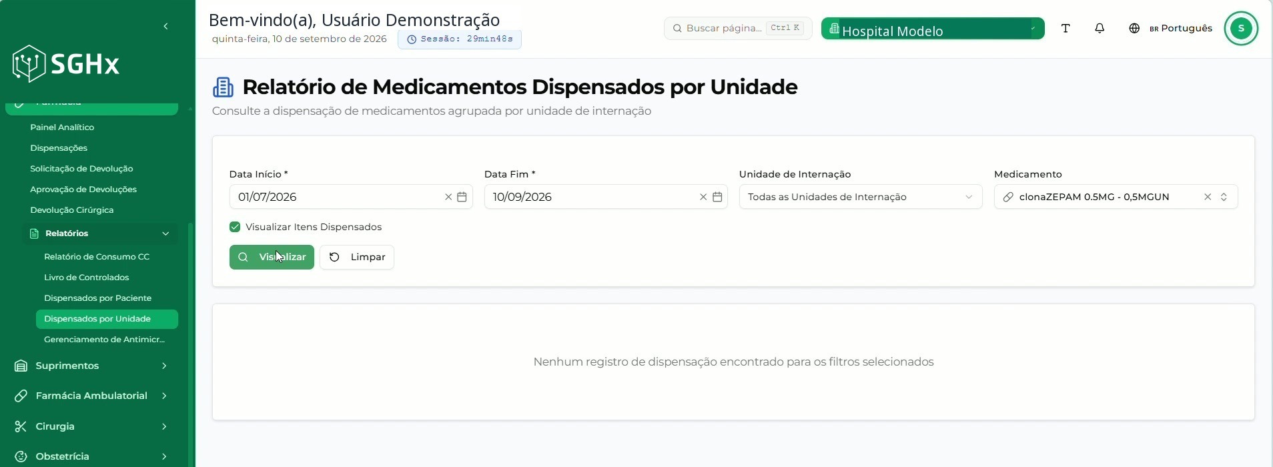
Task: Clear the selected Medicamento with X
Action: (1208, 197)
